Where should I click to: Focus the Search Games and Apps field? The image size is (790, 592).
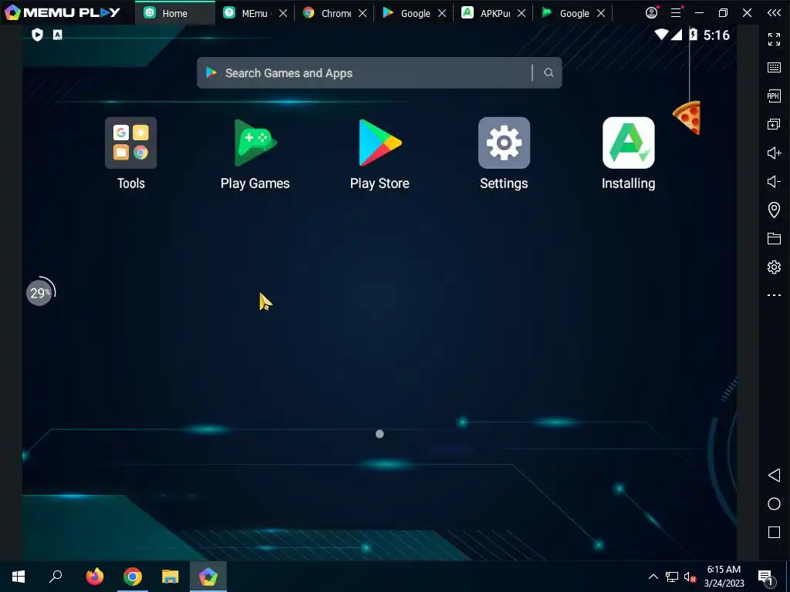[380, 73]
